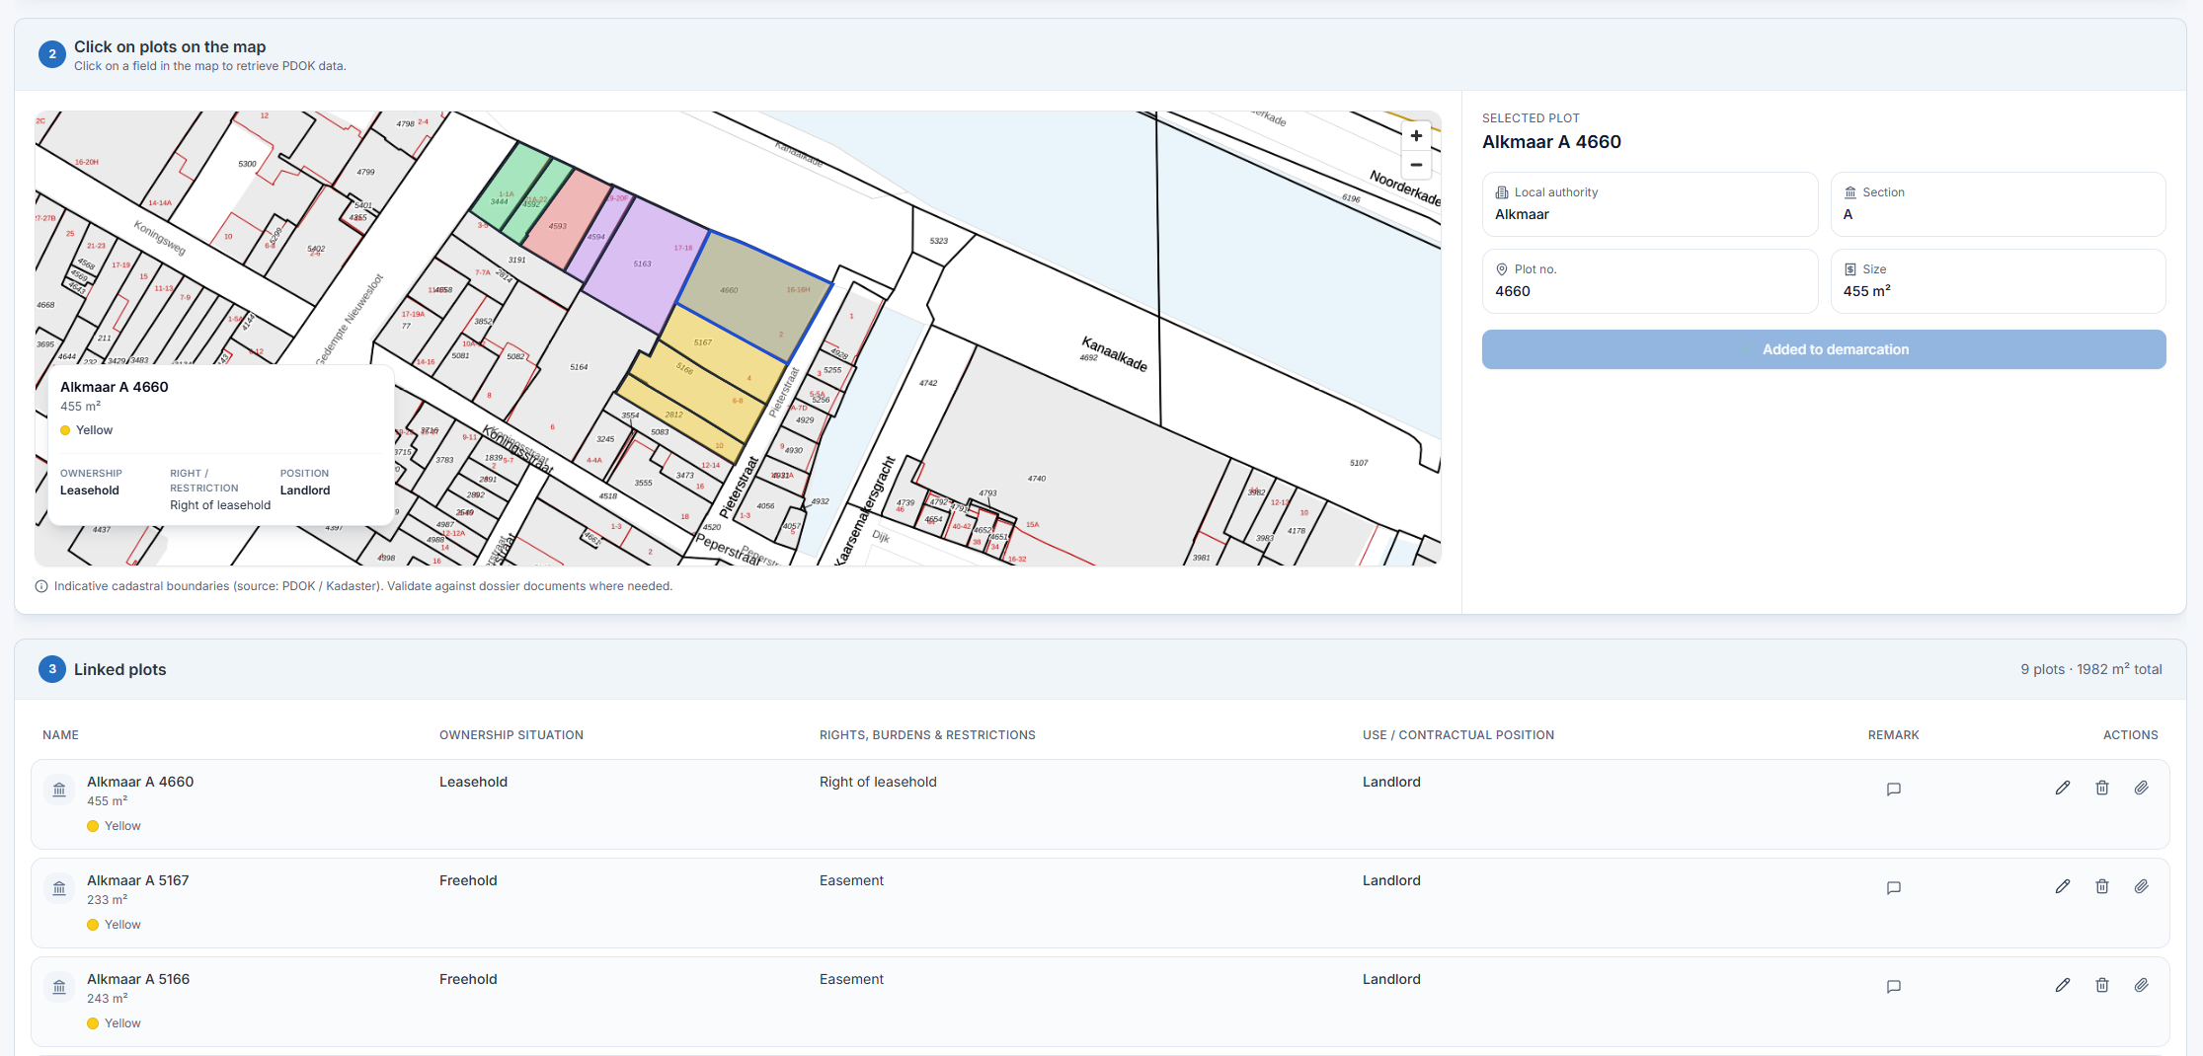
Task: Open remark for Alkmaar A 5167
Action: (x=1894, y=887)
